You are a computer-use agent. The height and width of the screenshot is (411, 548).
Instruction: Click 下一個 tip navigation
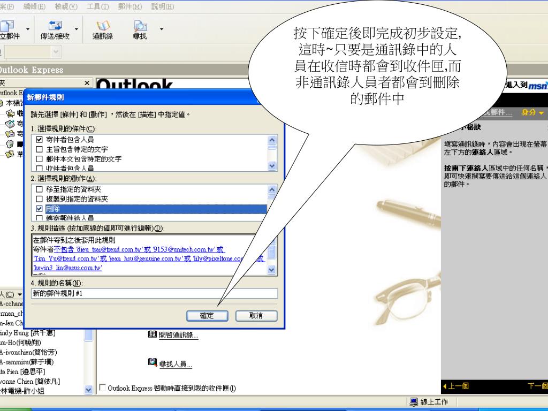click(537, 386)
